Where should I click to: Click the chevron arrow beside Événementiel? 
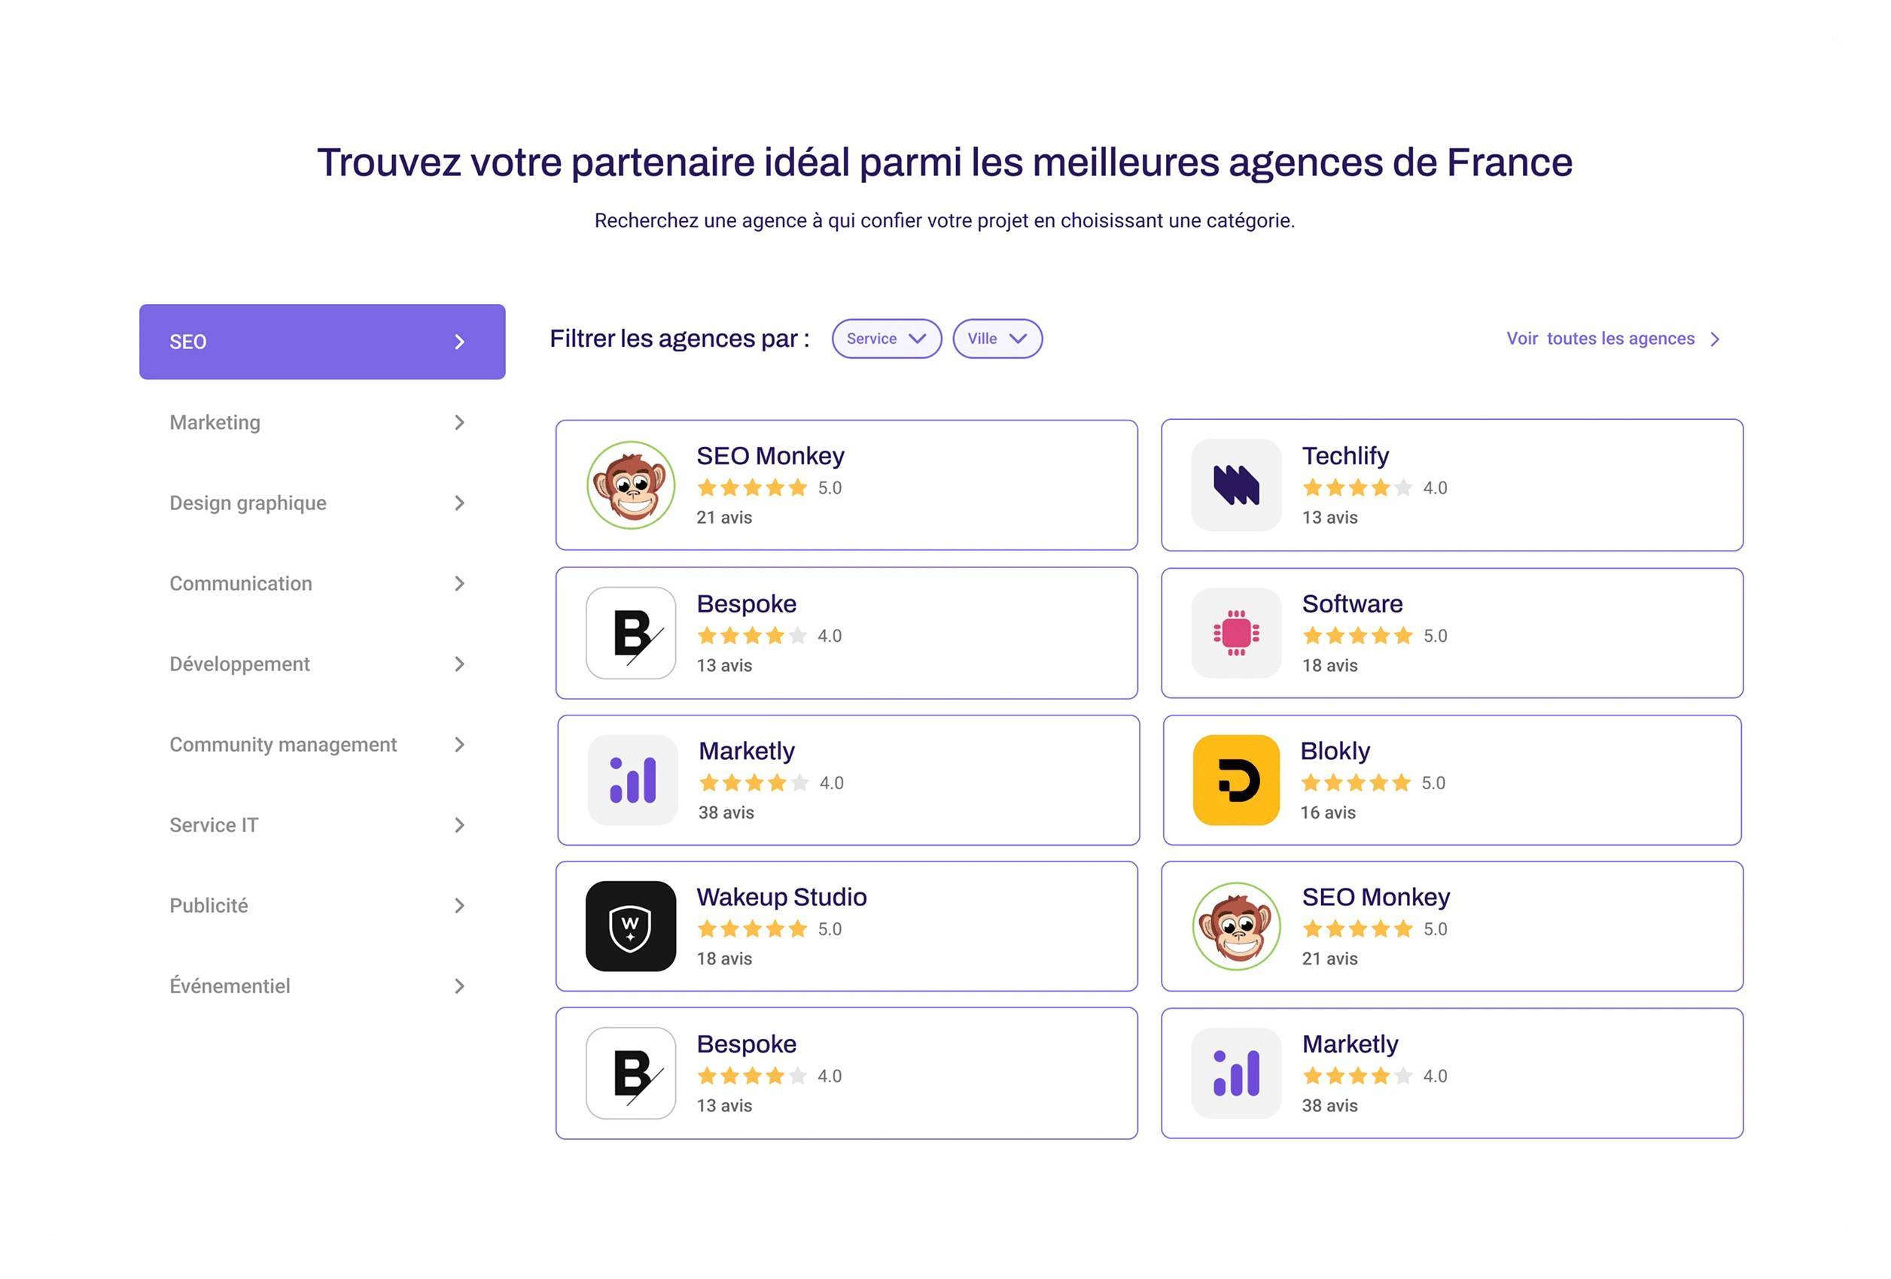[x=460, y=986]
